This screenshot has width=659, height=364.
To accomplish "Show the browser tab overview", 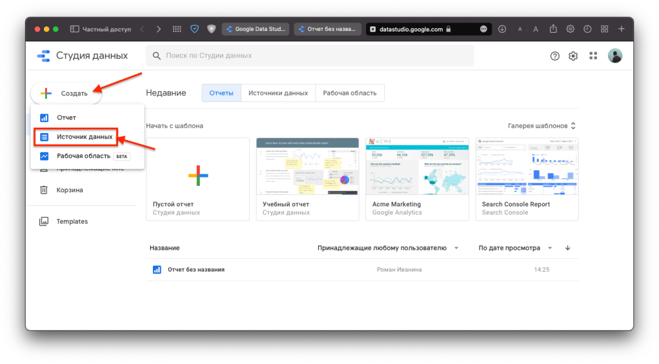I will click(604, 29).
